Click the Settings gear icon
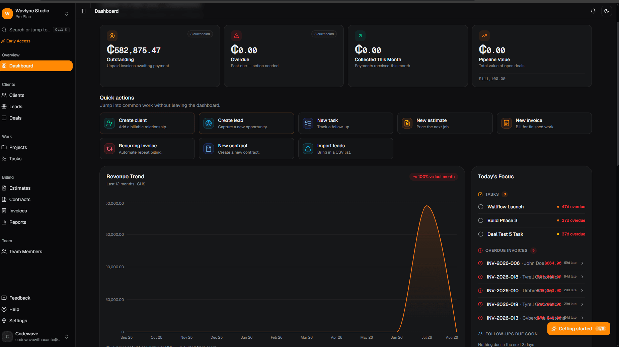This screenshot has height=347, width=619. [4, 321]
